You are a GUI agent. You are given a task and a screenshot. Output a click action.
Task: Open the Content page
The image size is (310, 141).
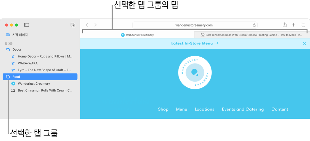pos(280,109)
